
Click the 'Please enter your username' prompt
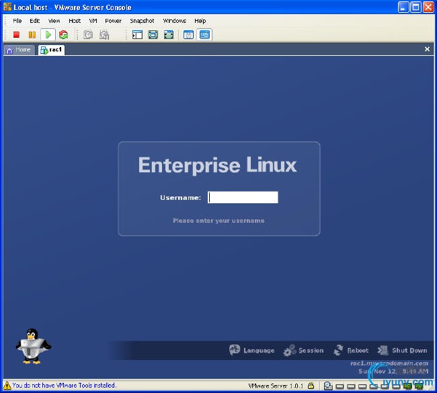pos(218,221)
